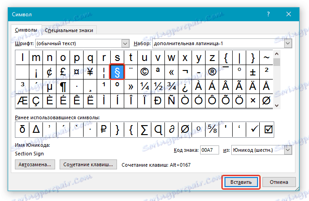
Task: Focus the Код знака input field
Action: coord(210,150)
